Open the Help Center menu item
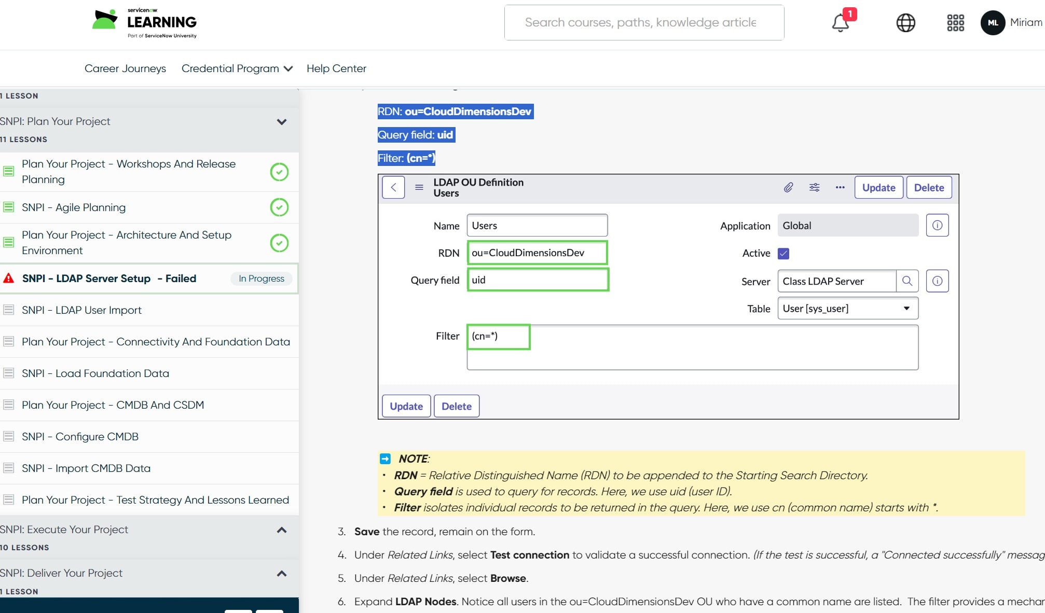This screenshot has width=1045, height=613. (336, 68)
